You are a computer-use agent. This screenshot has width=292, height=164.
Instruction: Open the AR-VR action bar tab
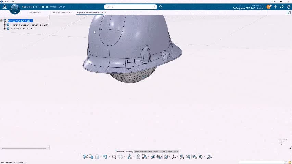[x=163, y=152]
